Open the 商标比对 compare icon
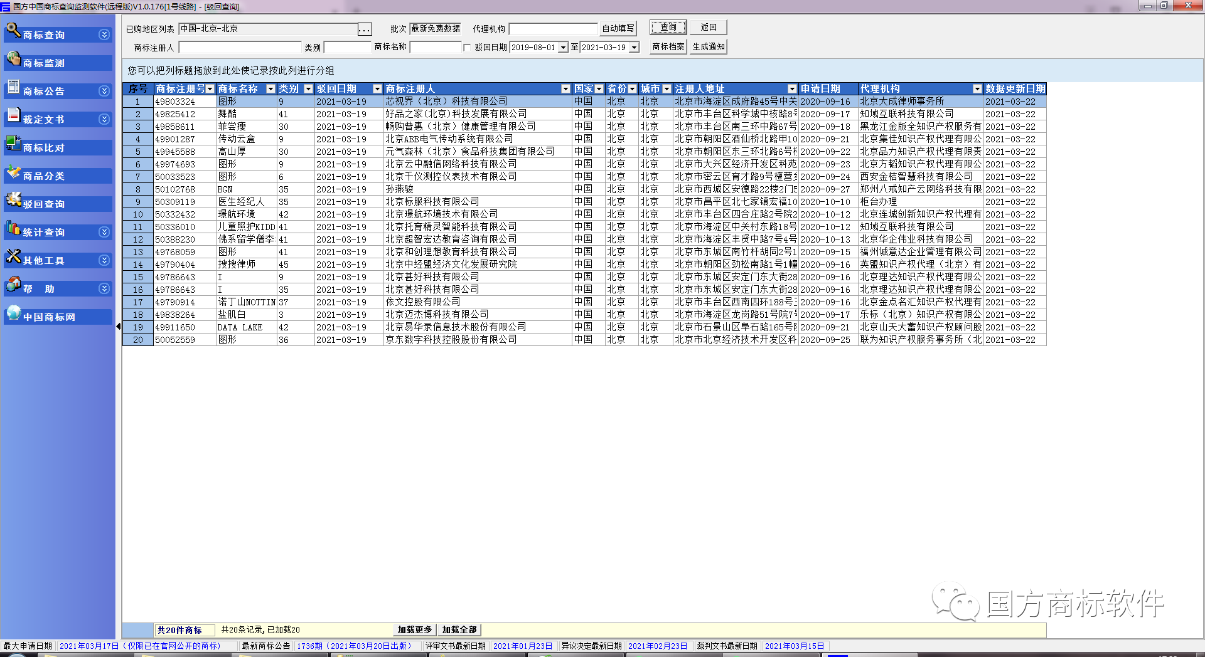Image resolution: width=1205 pixels, height=657 pixels. coord(13,144)
